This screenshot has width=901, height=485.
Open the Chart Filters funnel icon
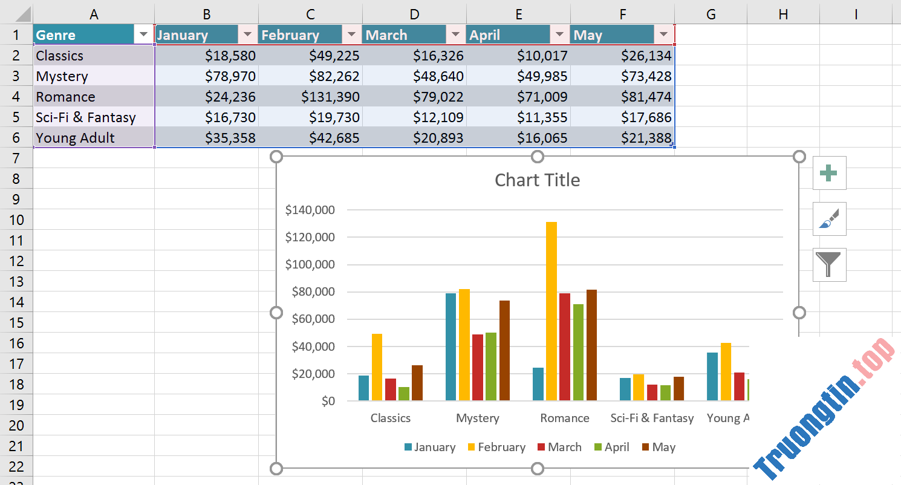[829, 265]
